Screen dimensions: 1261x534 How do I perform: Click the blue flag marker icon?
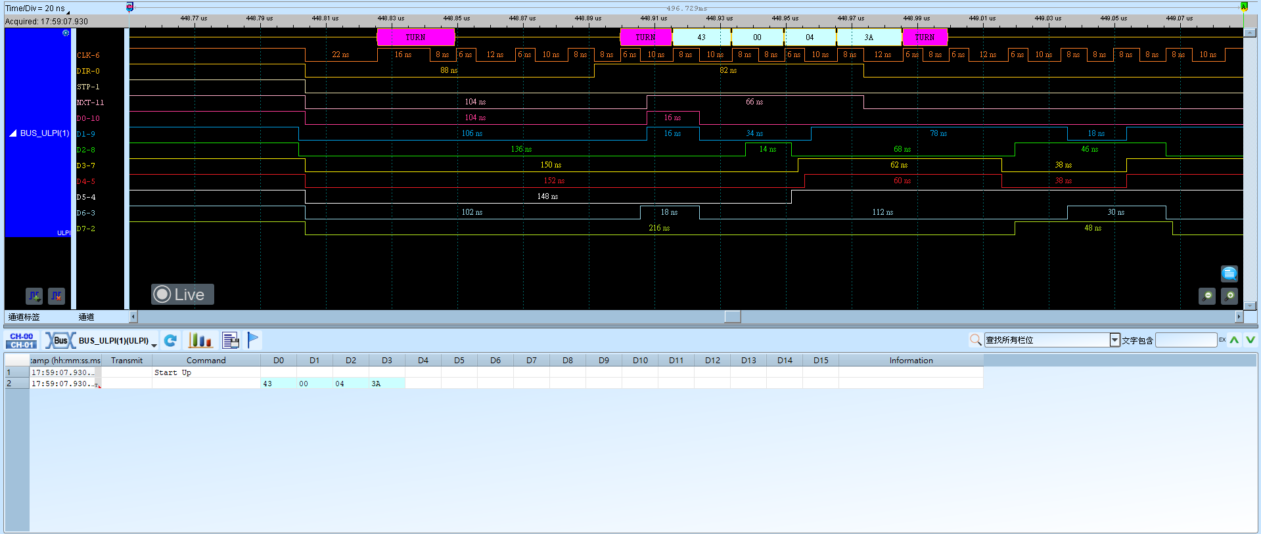point(253,340)
